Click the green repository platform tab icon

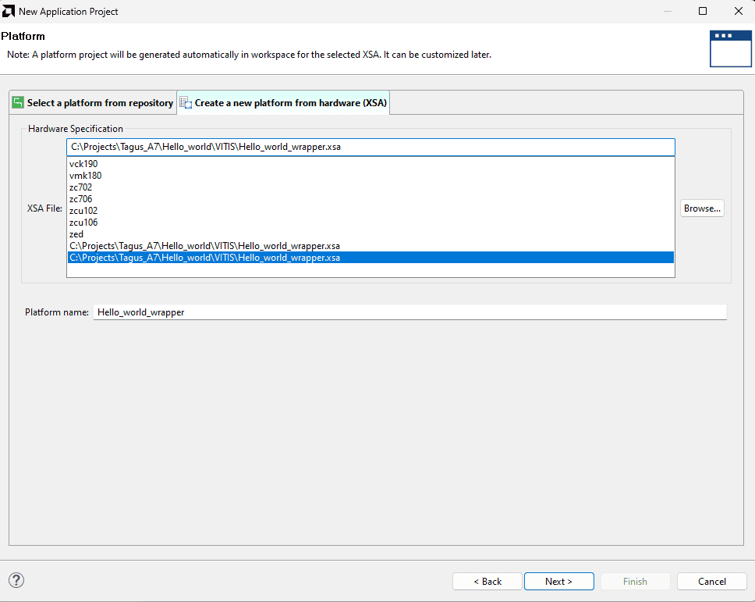coord(18,103)
